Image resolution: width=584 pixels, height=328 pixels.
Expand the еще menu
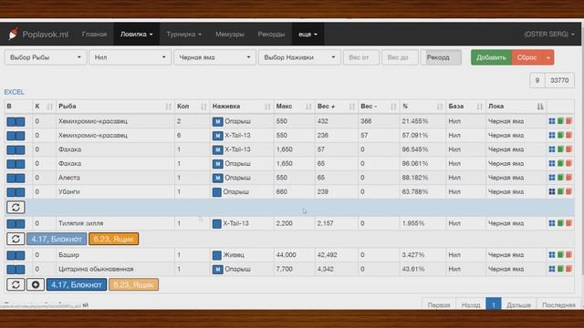[308, 34]
